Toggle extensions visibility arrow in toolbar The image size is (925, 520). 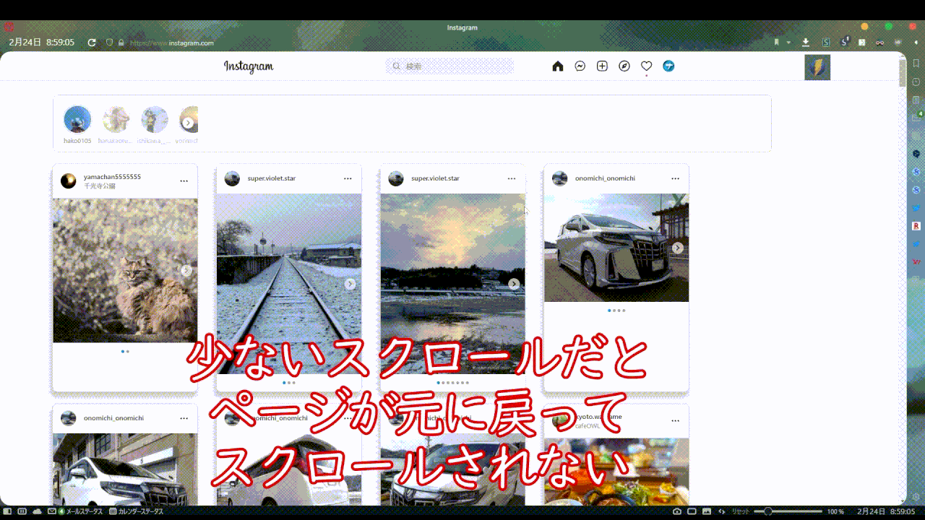[x=915, y=43]
